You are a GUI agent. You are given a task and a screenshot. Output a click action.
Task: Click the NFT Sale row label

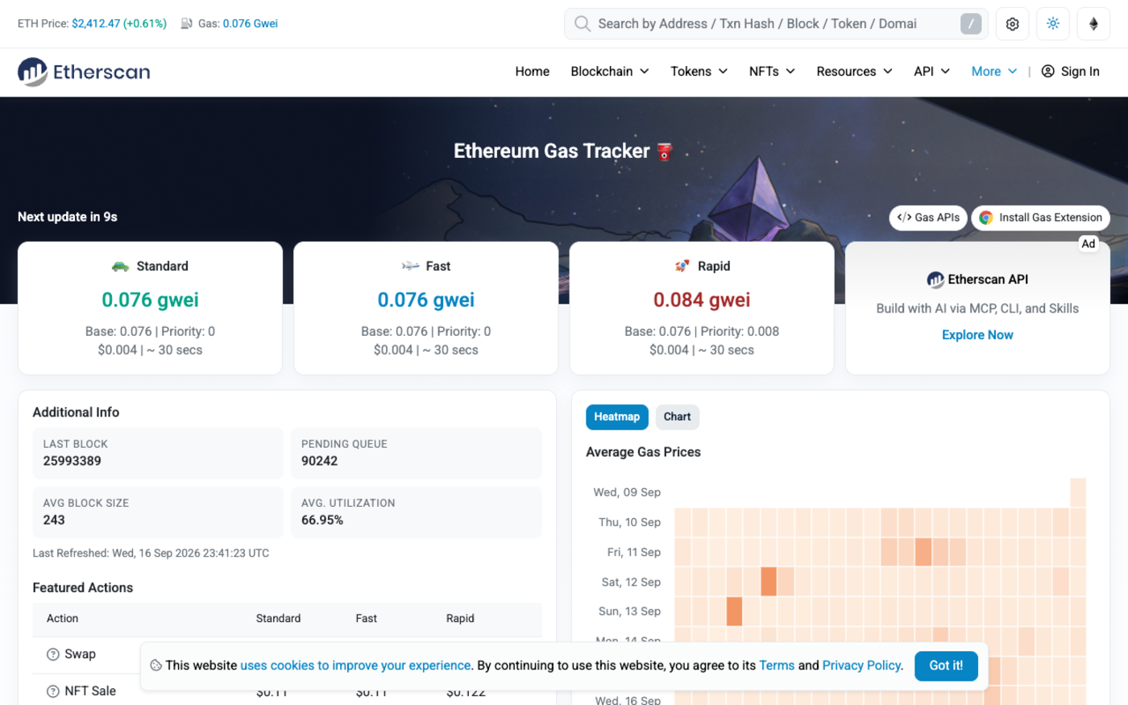90,691
